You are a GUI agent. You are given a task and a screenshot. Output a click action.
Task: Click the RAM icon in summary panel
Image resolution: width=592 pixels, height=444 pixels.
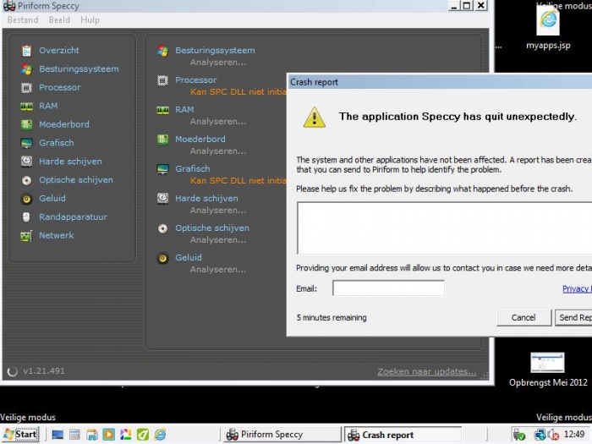[162, 110]
